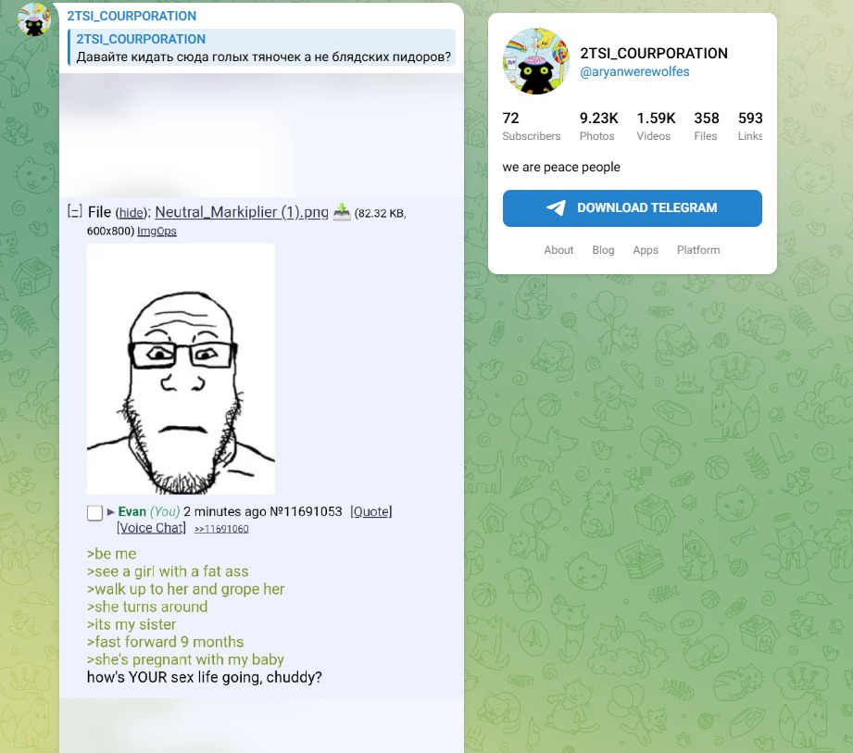Click the arrow triangle before Evan

(110, 512)
